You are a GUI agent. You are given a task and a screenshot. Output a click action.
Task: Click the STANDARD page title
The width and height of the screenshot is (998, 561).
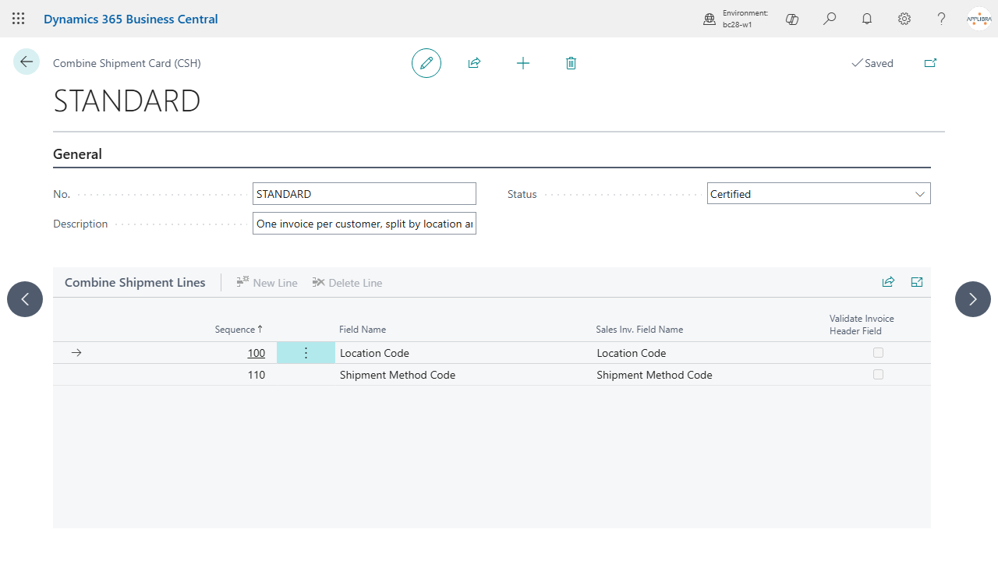click(x=127, y=101)
